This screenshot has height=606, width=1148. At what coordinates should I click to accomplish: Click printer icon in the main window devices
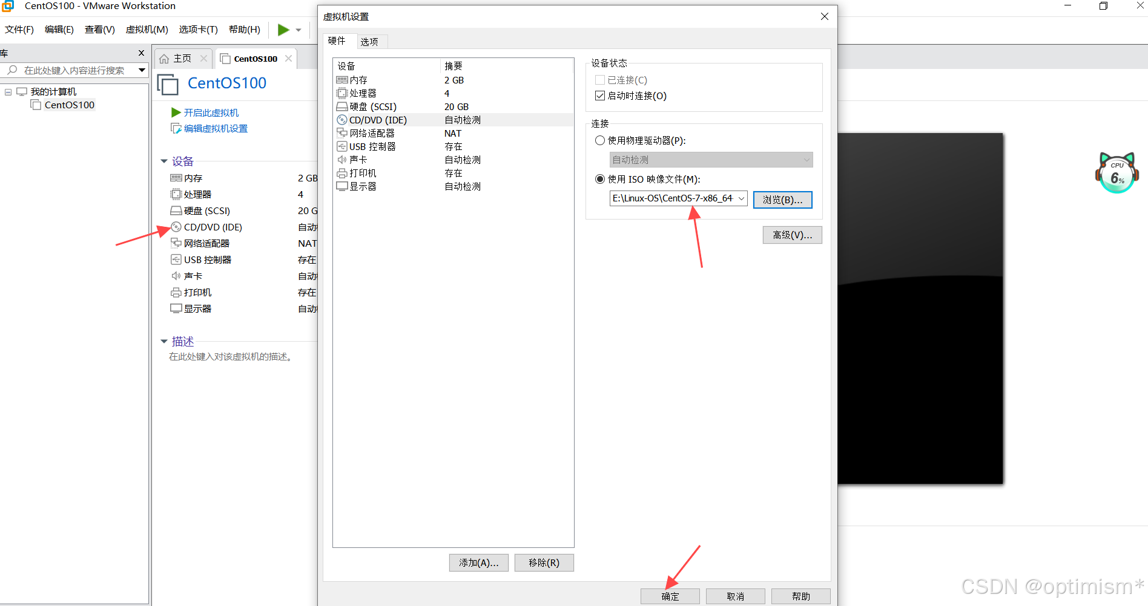[x=176, y=292]
